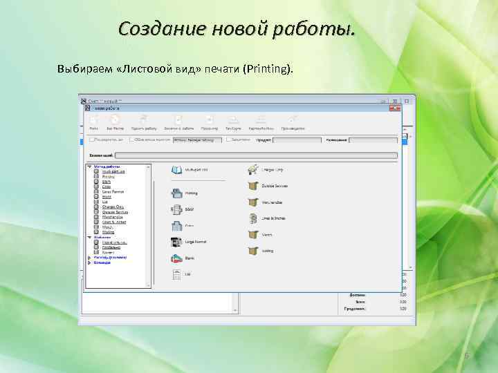Choose Large Format in the left tree
This screenshot has height=373, width=498.
click(x=113, y=192)
